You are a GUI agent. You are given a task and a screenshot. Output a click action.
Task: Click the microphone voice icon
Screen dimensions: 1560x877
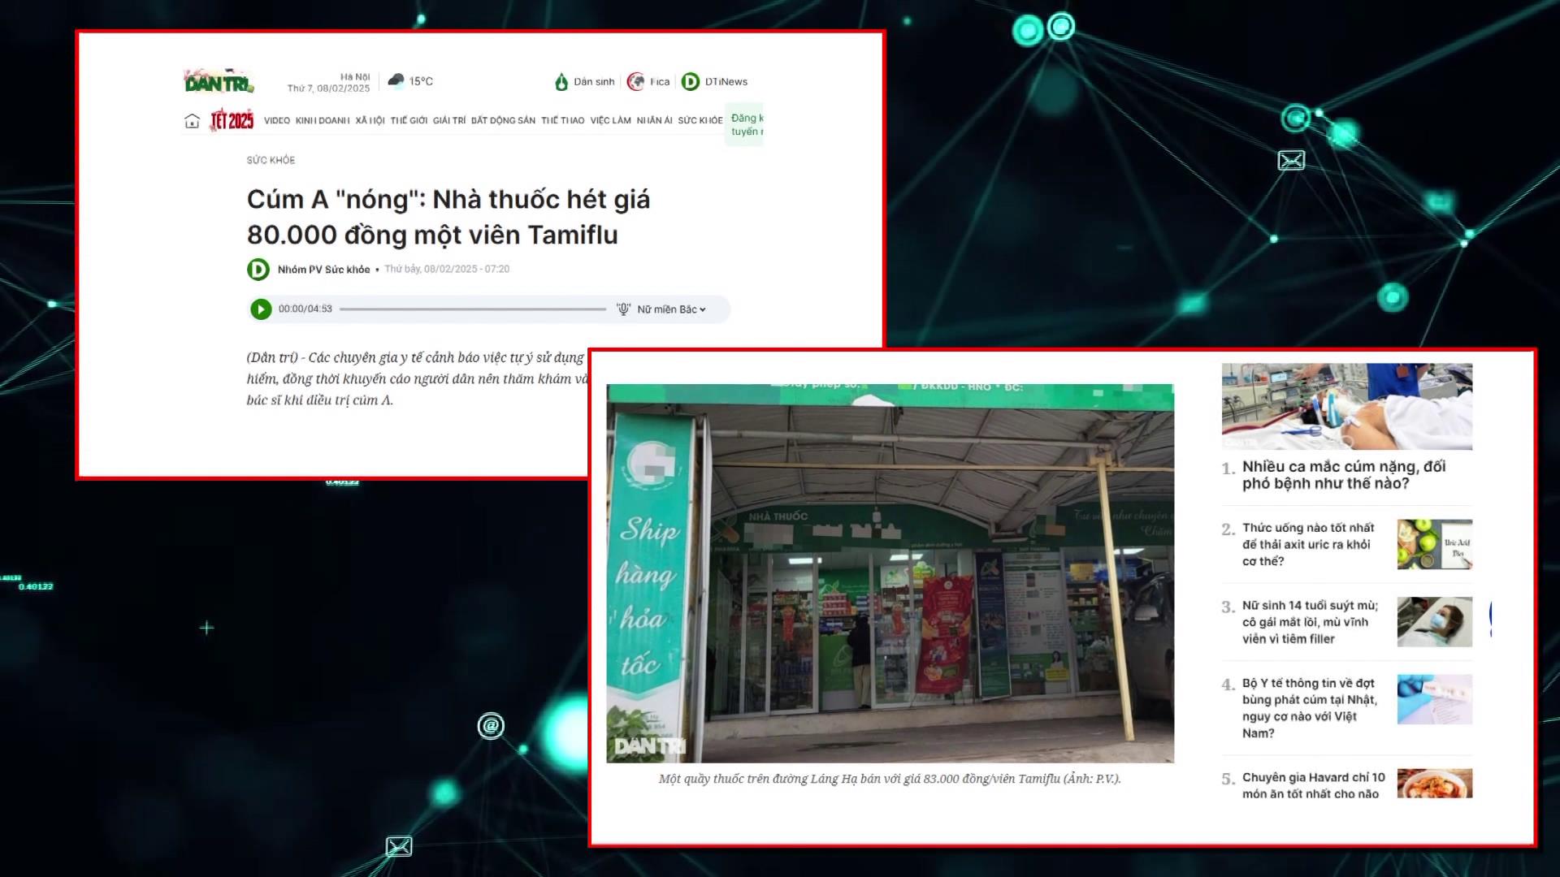623,309
